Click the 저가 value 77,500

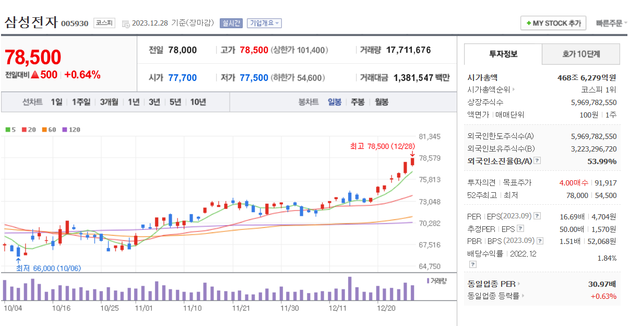coord(254,77)
